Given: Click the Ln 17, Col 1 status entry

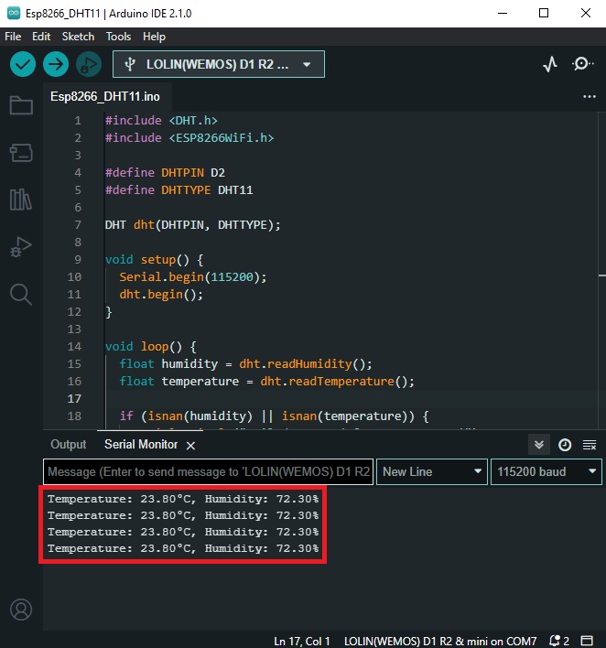Looking at the screenshot, I should [302, 641].
